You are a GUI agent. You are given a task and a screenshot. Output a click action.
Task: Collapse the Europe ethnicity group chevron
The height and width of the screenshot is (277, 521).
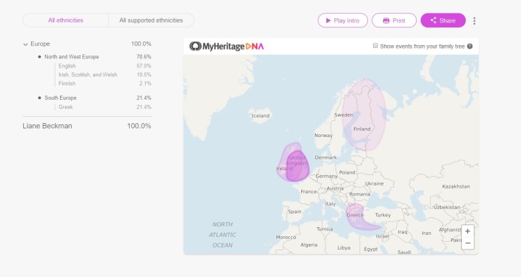coord(25,44)
